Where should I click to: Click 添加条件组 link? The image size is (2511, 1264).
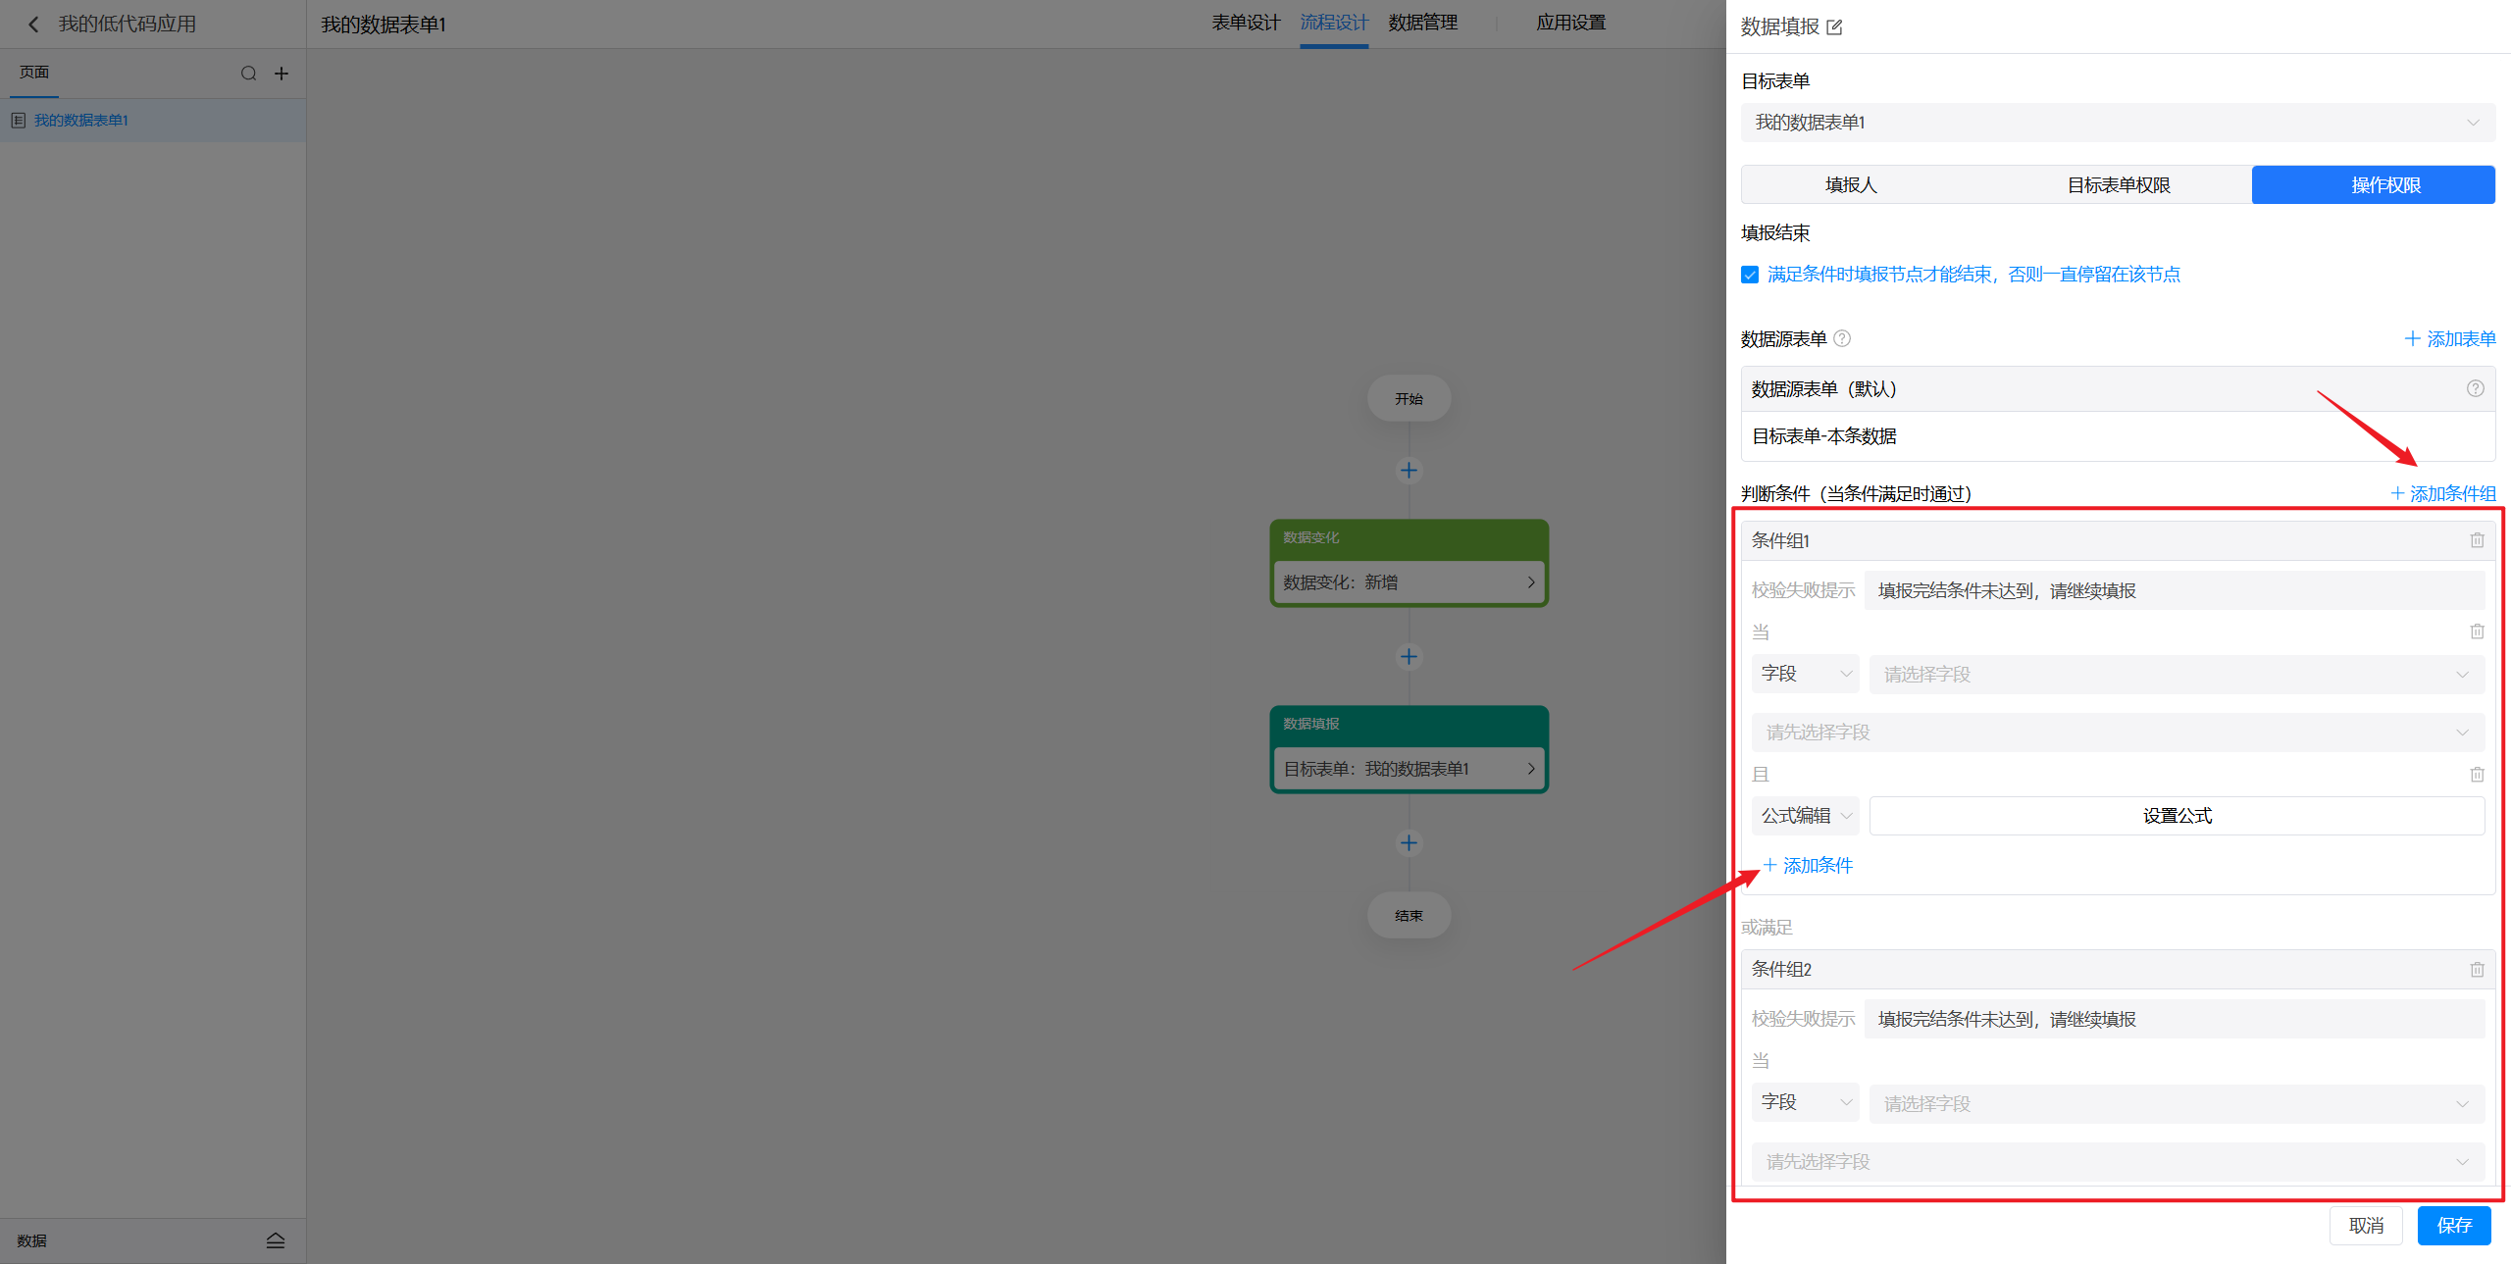point(2443,493)
